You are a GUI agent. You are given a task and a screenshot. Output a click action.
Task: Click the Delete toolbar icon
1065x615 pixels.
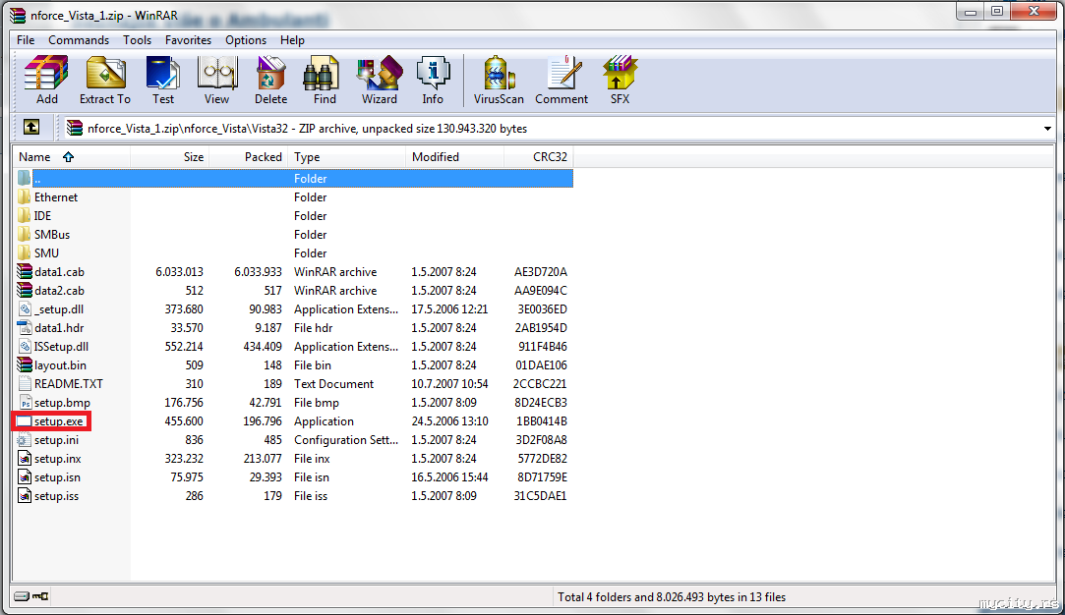pos(270,80)
